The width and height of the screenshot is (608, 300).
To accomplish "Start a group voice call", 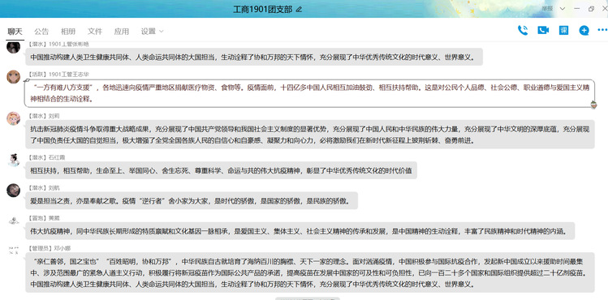I will point(523,30).
